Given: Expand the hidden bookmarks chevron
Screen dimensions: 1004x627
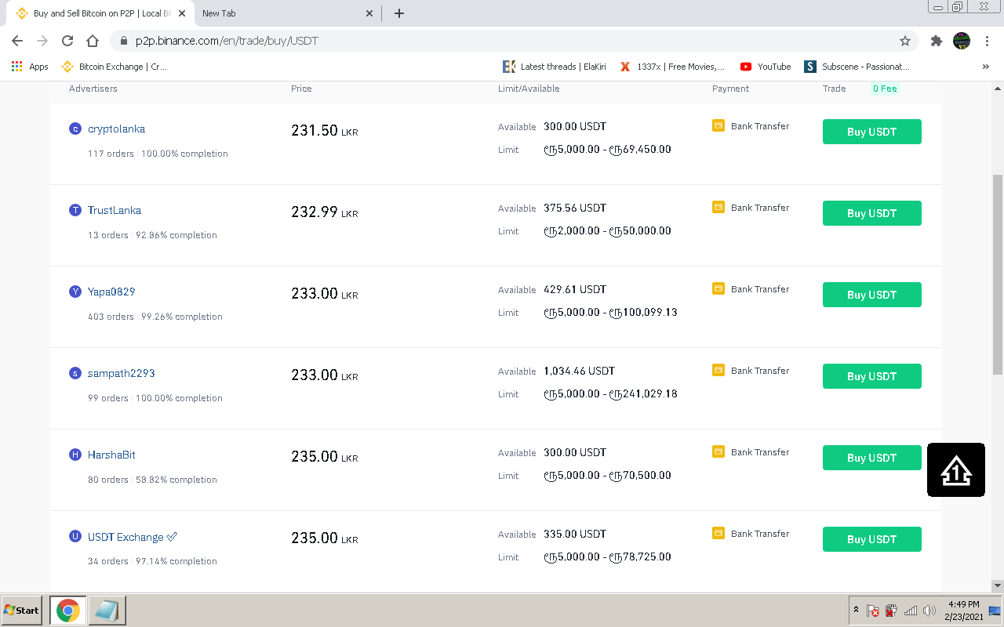Looking at the screenshot, I should 986,67.
